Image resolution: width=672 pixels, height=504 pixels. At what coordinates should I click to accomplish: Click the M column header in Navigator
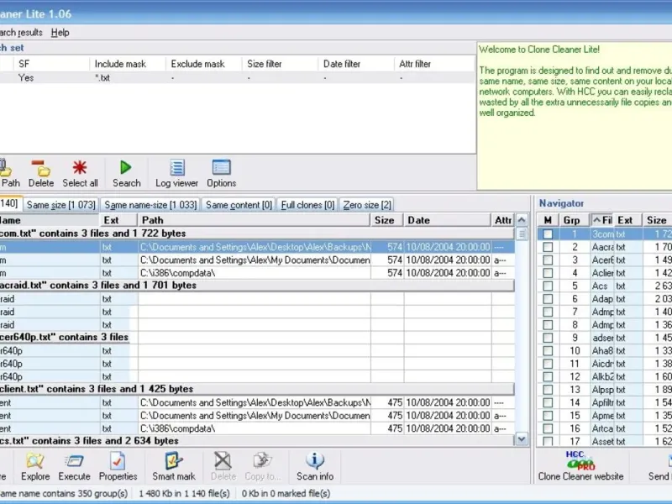(x=548, y=220)
